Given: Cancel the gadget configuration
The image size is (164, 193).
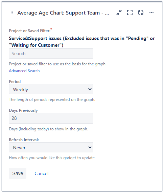Looking at the screenshot, I should coord(42,173).
